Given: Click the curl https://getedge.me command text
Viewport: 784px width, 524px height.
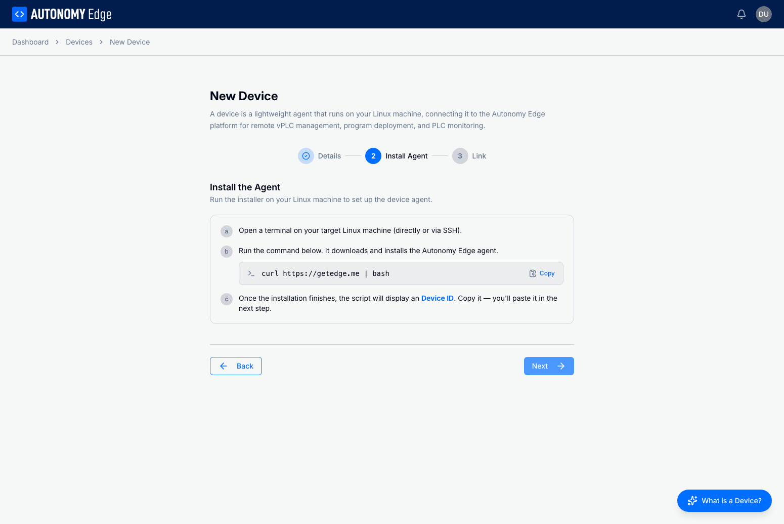Looking at the screenshot, I should [325, 273].
